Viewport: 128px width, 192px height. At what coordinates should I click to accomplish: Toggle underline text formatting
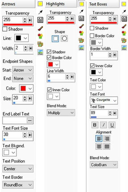point(112,125)
